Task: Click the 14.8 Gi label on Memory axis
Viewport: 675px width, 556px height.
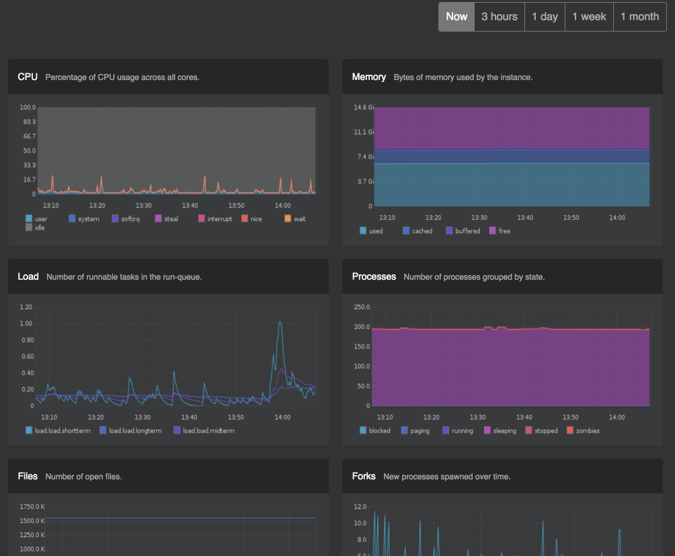Action: coord(364,107)
